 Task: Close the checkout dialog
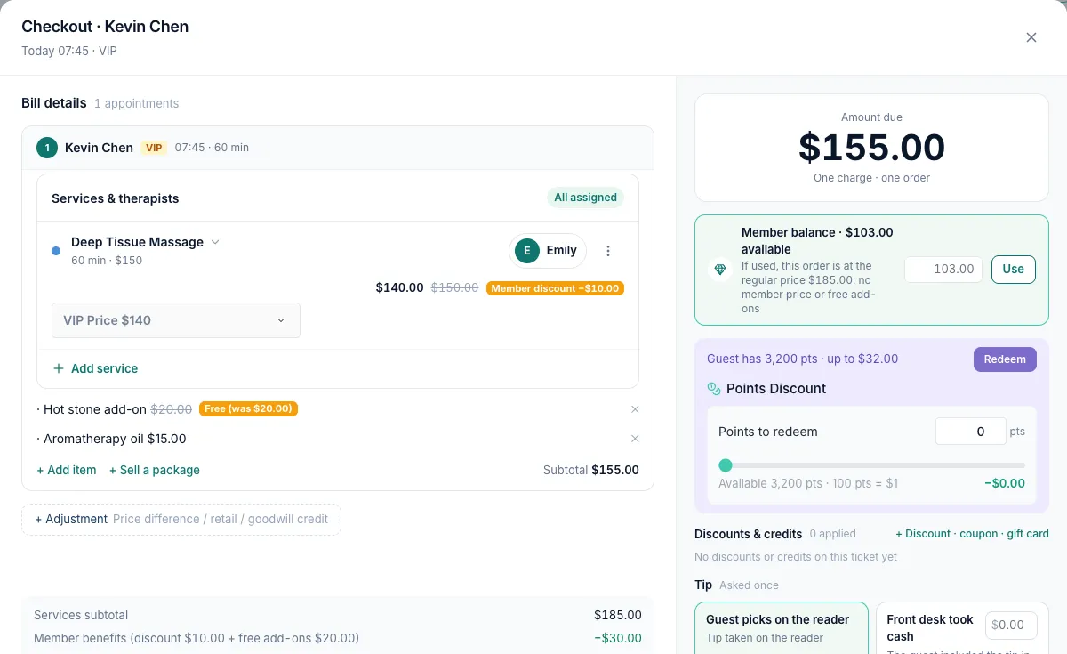[1031, 37]
